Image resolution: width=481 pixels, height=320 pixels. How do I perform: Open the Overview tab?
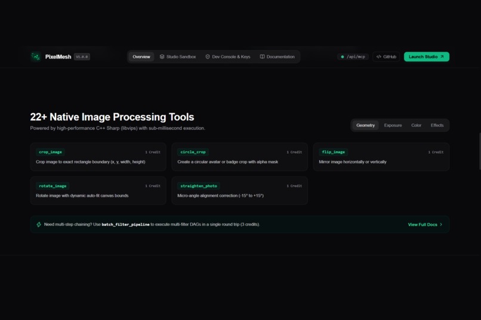(141, 57)
